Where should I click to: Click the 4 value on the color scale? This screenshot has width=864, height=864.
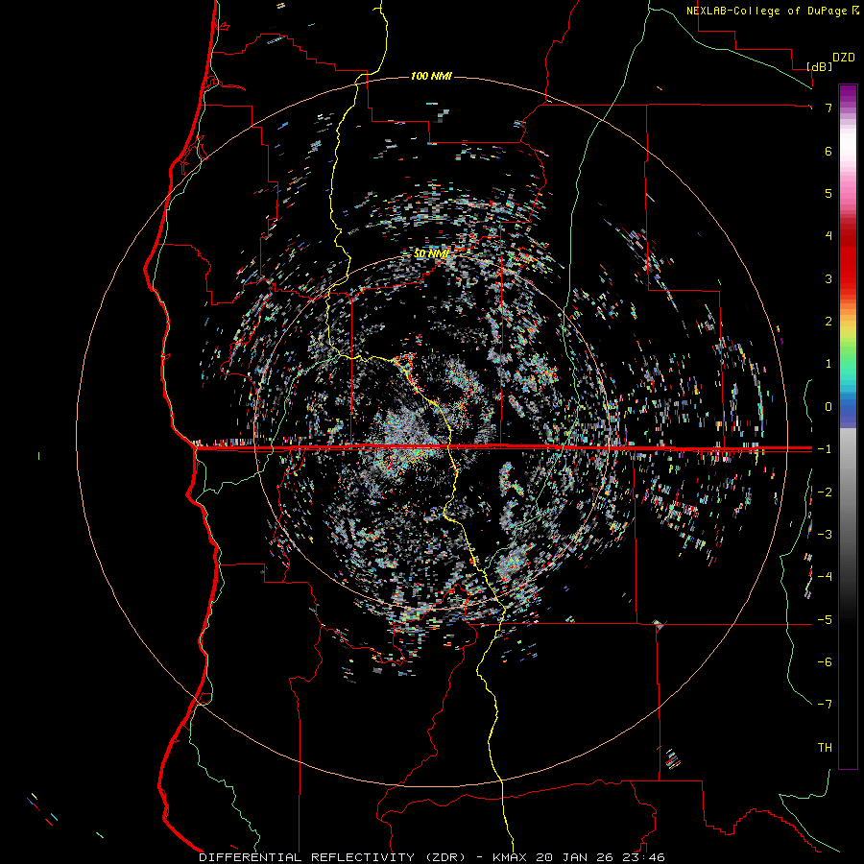(x=828, y=236)
